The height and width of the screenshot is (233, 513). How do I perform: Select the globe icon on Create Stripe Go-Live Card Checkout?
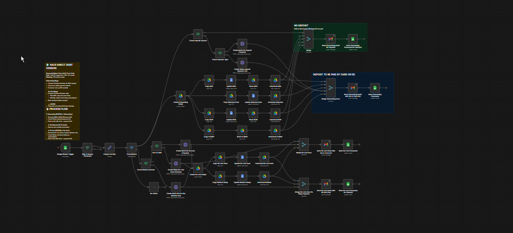[x=175, y=163]
